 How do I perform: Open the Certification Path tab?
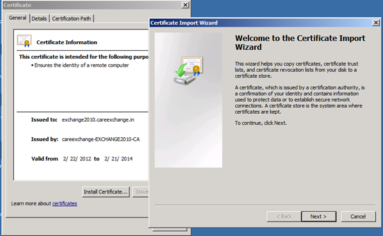pyautogui.click(x=71, y=19)
